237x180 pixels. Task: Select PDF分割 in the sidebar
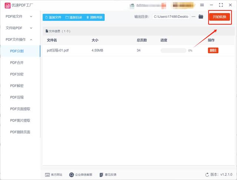click(x=20, y=51)
